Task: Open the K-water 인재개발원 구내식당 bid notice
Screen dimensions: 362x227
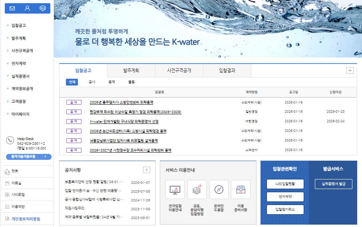Action: (124, 121)
